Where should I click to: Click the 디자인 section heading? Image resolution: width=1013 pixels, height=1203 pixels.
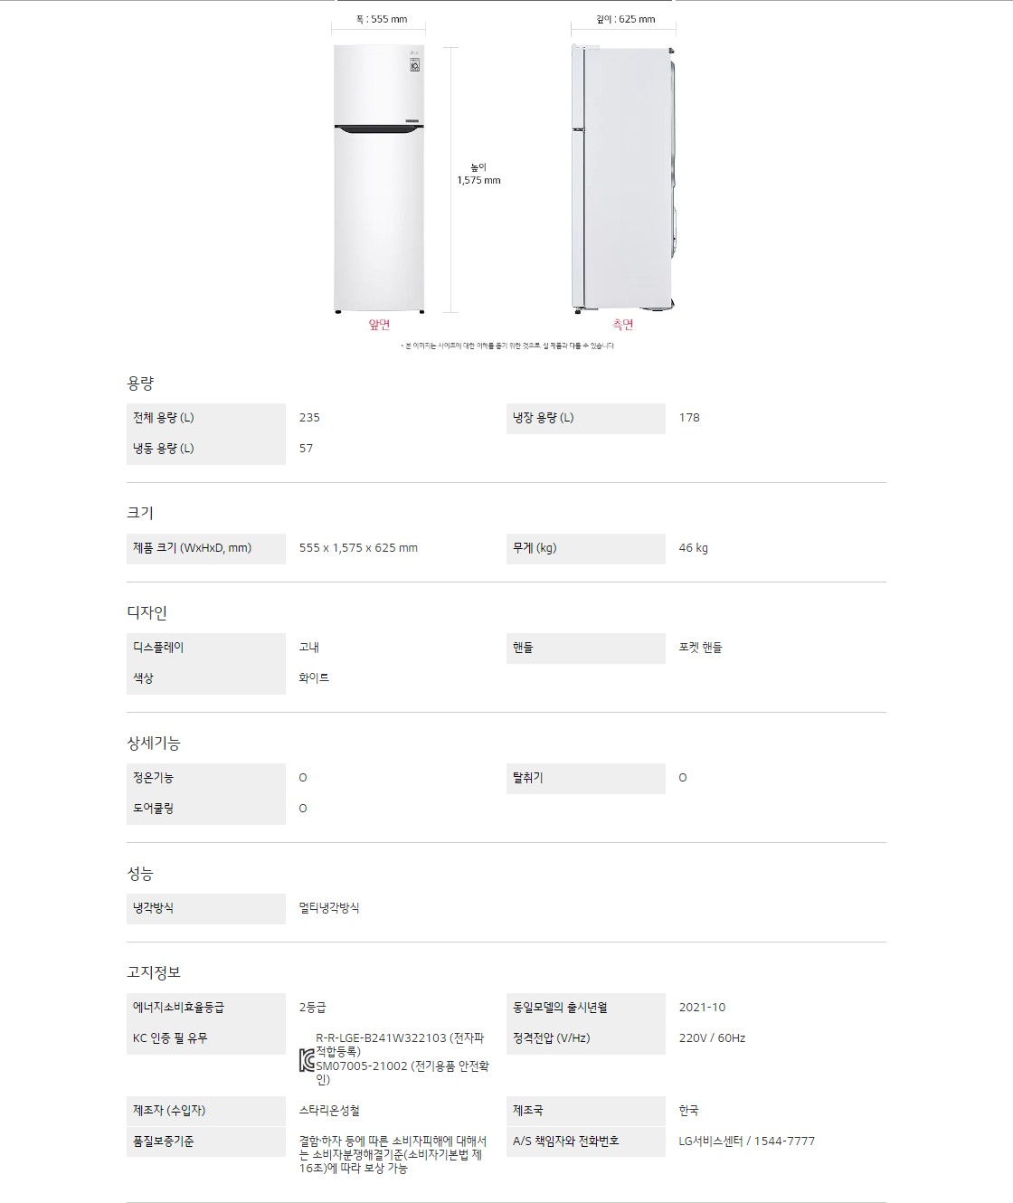click(x=147, y=612)
